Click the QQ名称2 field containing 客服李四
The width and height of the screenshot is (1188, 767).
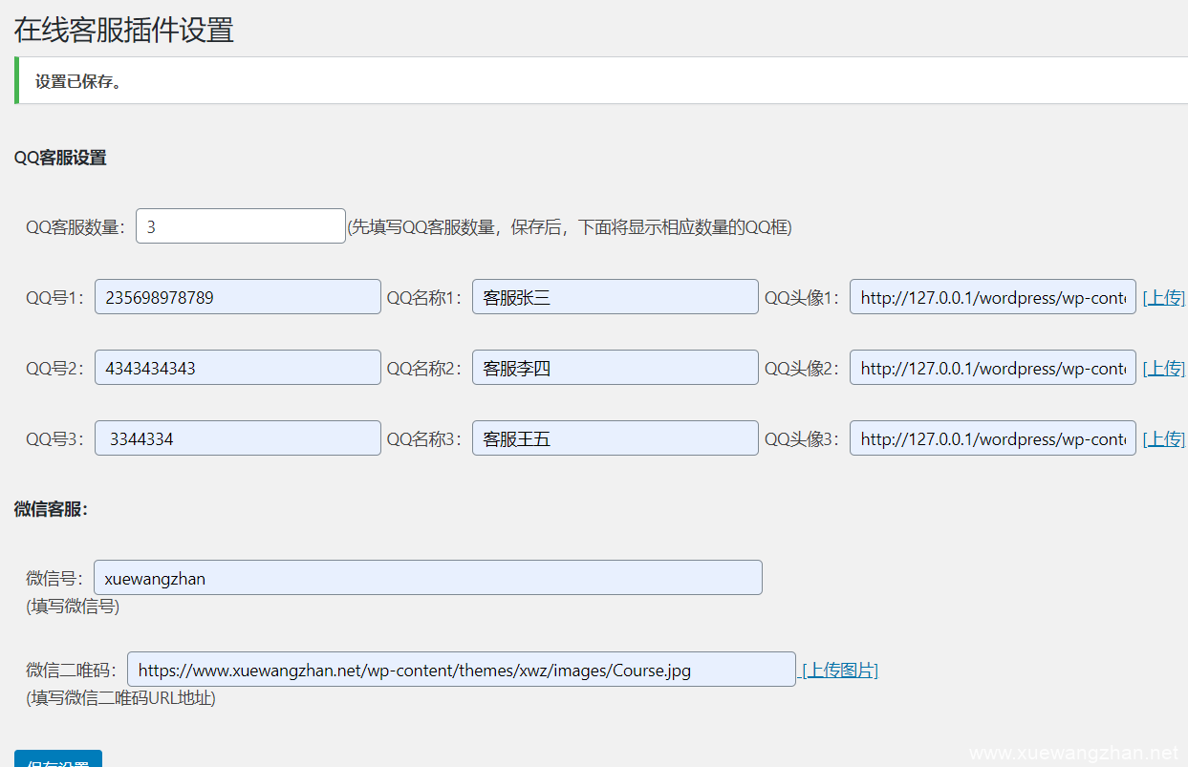615,368
